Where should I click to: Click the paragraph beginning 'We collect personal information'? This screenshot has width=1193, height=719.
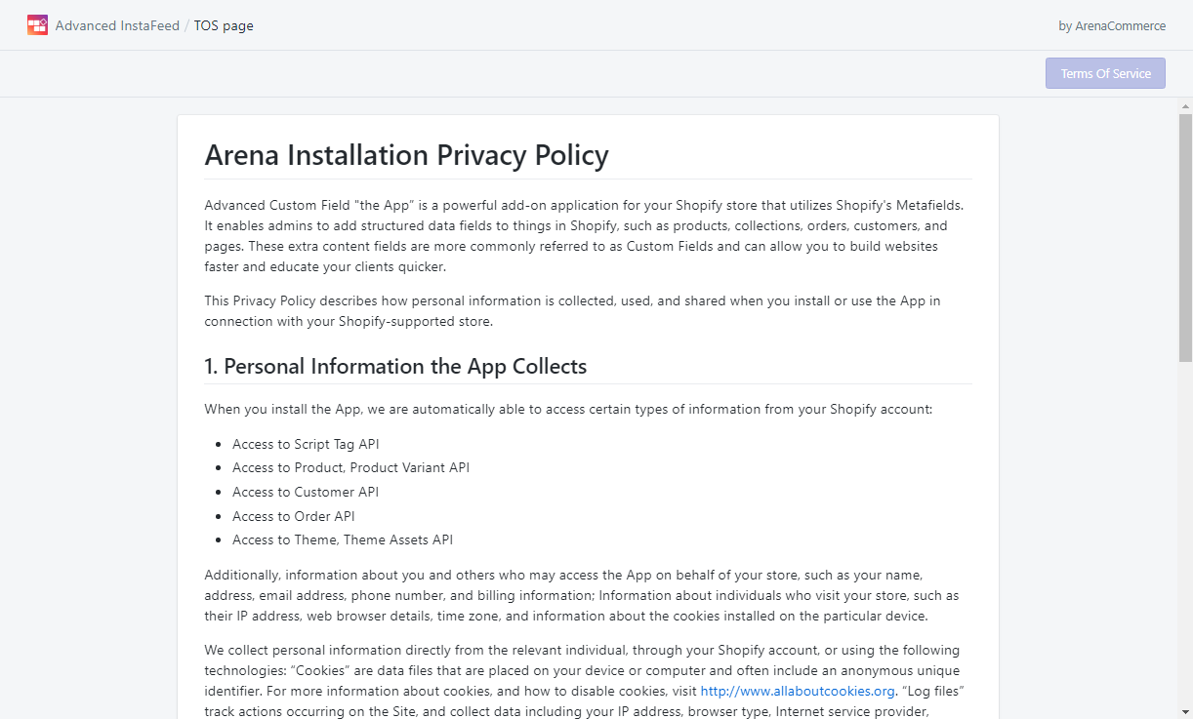click(x=588, y=680)
